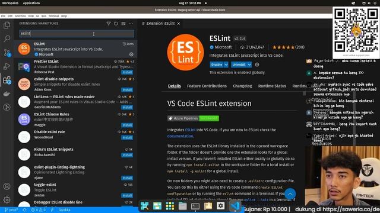Open the Explorer view in activity bar
The width and height of the screenshot is (380, 213).
[x=7, y=25]
